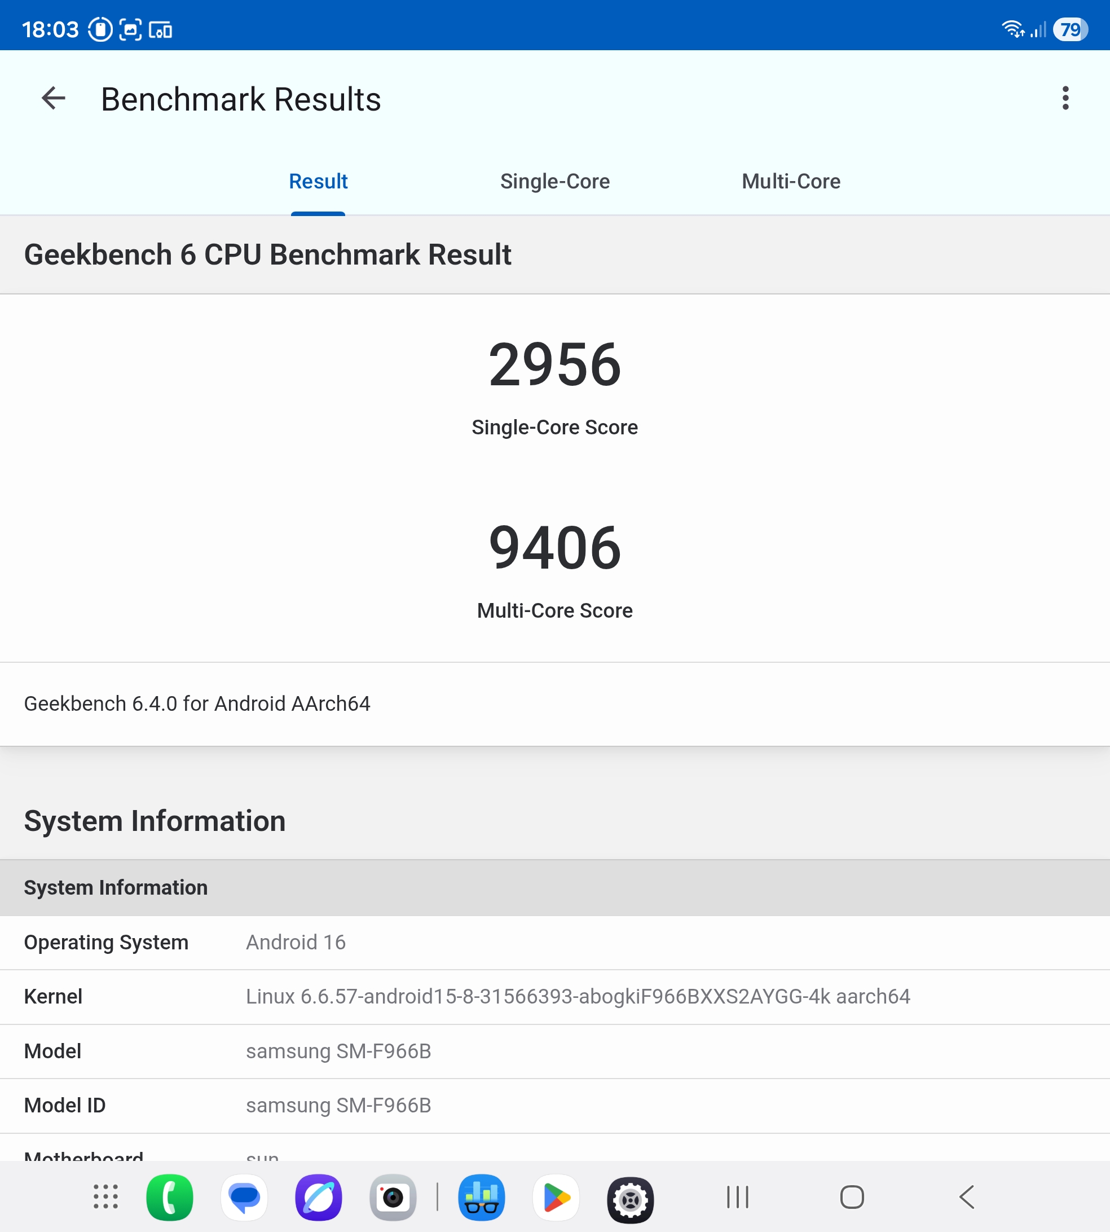Tap the Linux kernel version string
The image size is (1110, 1232).
578,996
